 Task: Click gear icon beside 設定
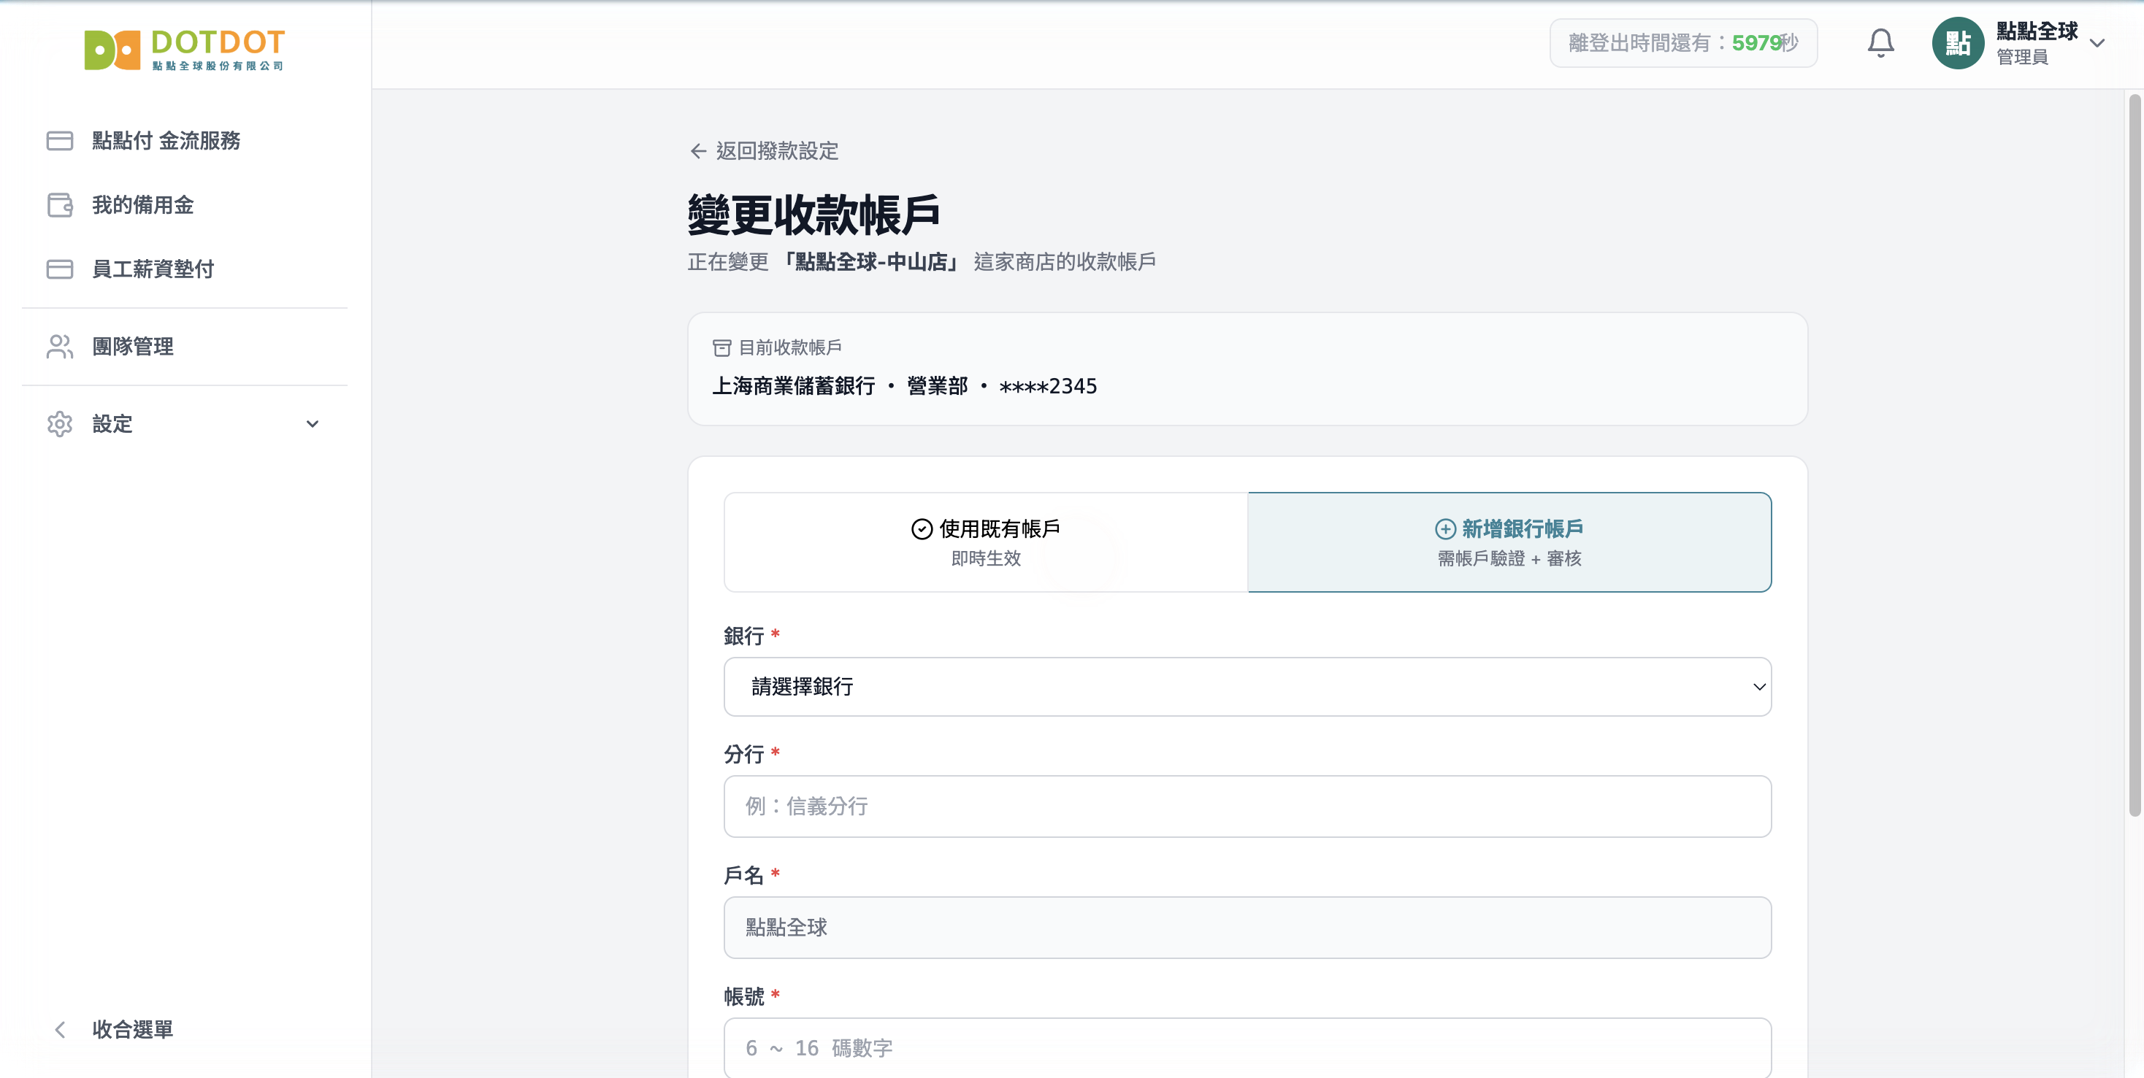[x=59, y=423]
